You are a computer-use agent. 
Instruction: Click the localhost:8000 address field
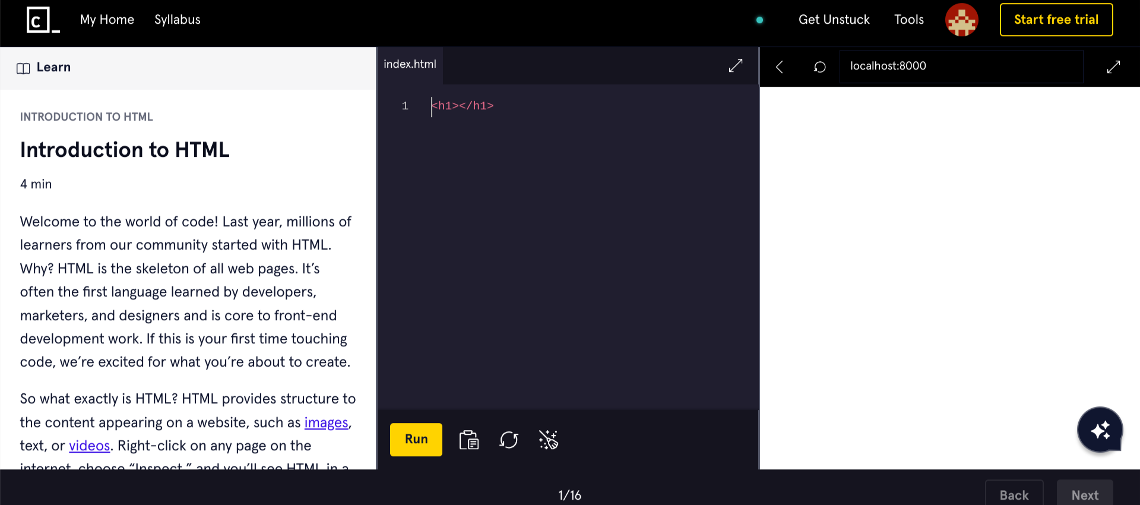tap(961, 67)
